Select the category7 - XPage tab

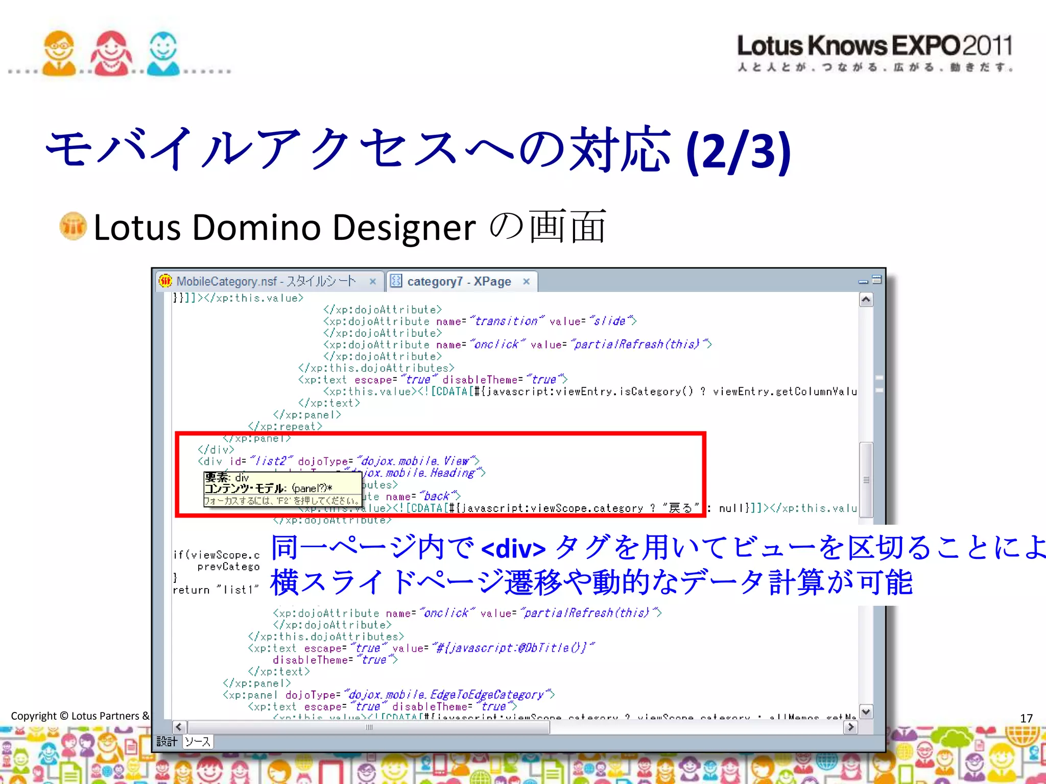coord(461,281)
